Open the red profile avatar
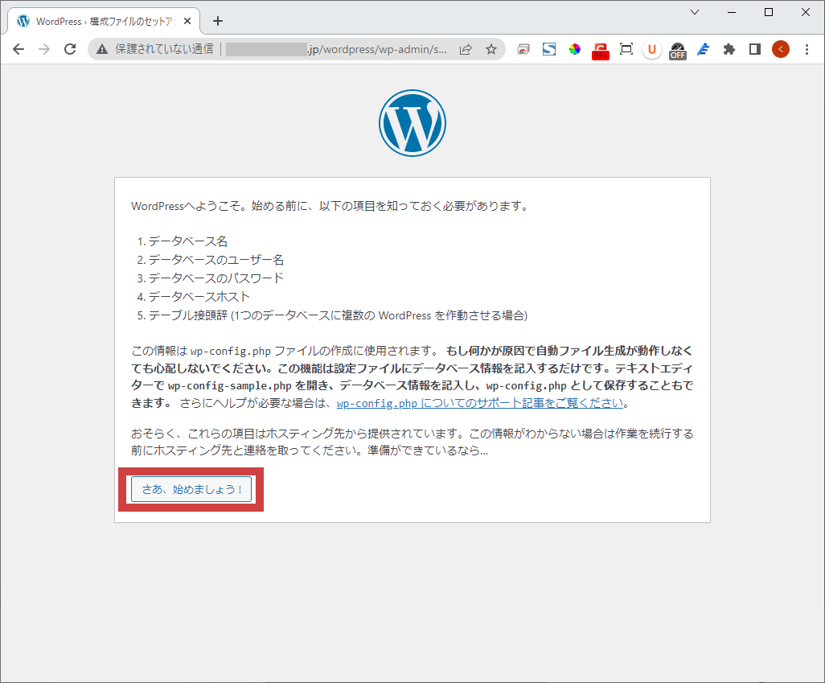Viewport: 825px width, 683px height. click(781, 49)
